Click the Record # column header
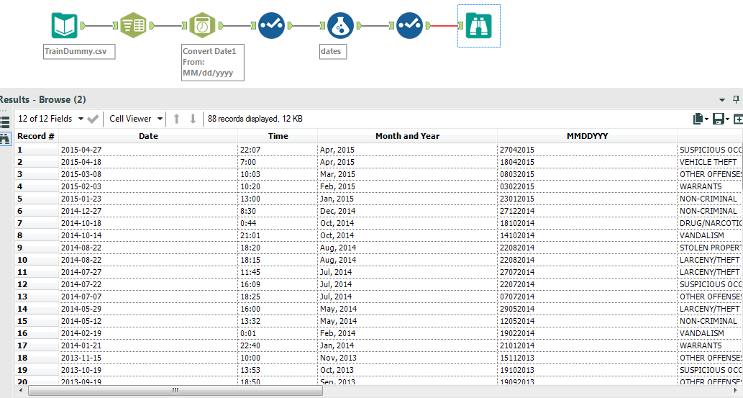 [x=37, y=136]
